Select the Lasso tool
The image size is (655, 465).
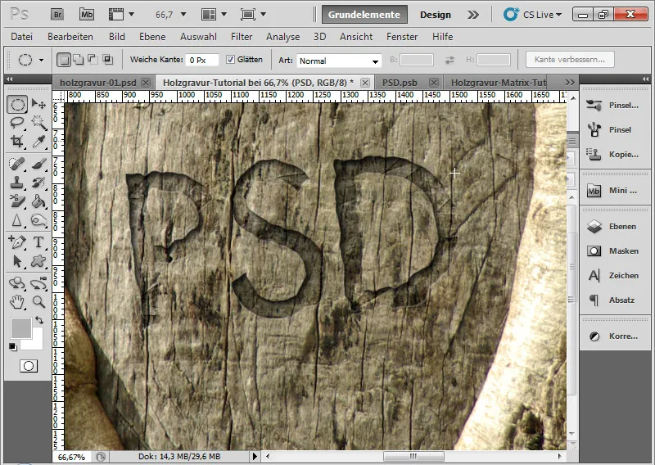(17, 123)
